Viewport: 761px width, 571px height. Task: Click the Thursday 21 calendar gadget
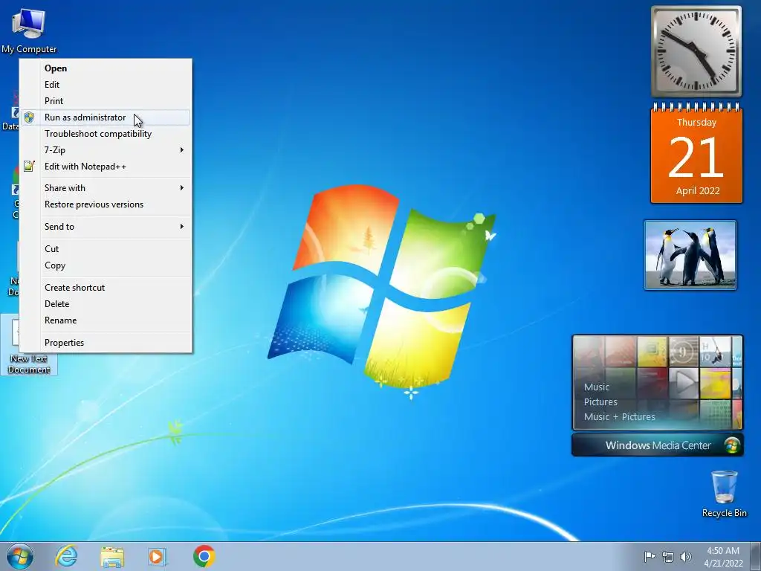[696, 153]
